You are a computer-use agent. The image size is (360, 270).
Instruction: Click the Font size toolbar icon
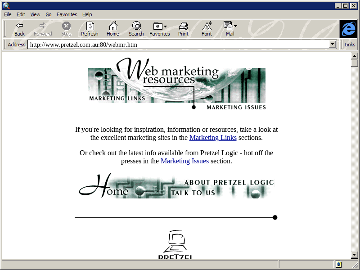(x=207, y=26)
